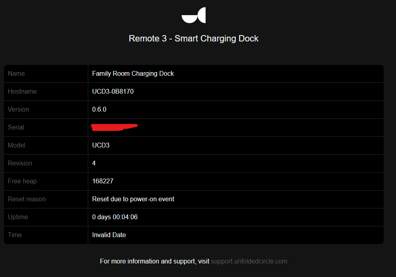
Task: Click the redacted serial number value
Action: 114,127
